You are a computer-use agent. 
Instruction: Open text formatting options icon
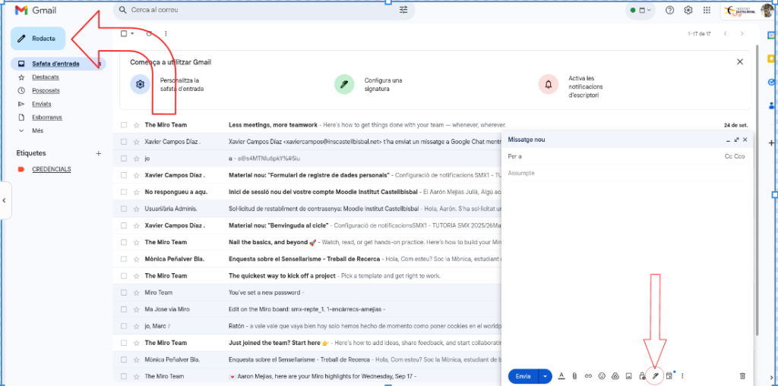pyautogui.click(x=561, y=376)
